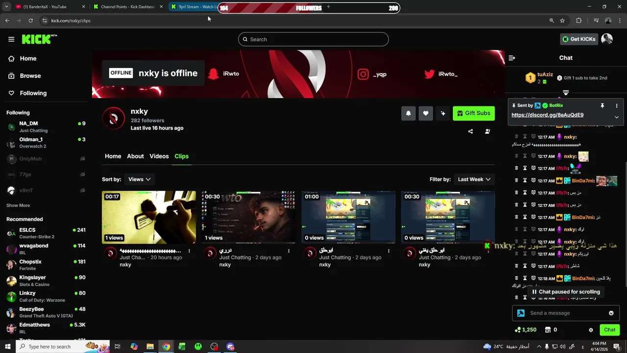Screen dimensions: 627x353
Task: Open the channel shop icon next to 0
Action: (548, 330)
